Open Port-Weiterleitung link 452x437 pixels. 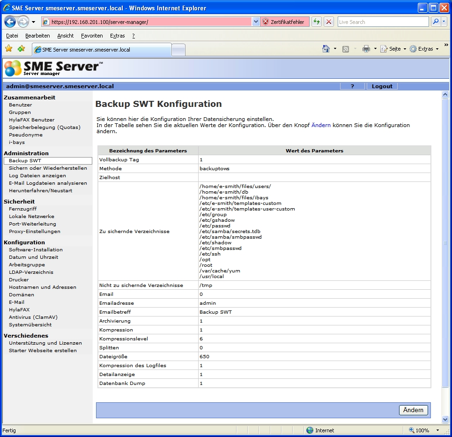click(x=33, y=224)
